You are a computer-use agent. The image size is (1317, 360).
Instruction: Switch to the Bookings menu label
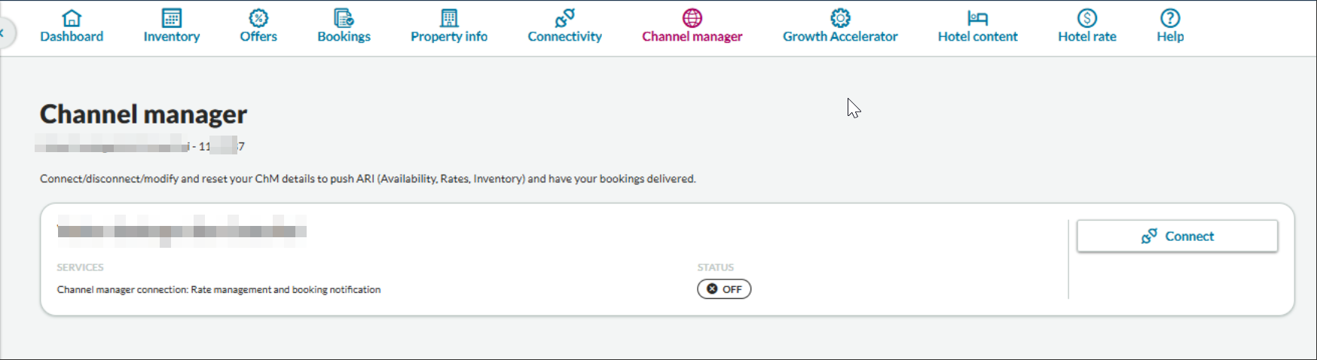[344, 37]
